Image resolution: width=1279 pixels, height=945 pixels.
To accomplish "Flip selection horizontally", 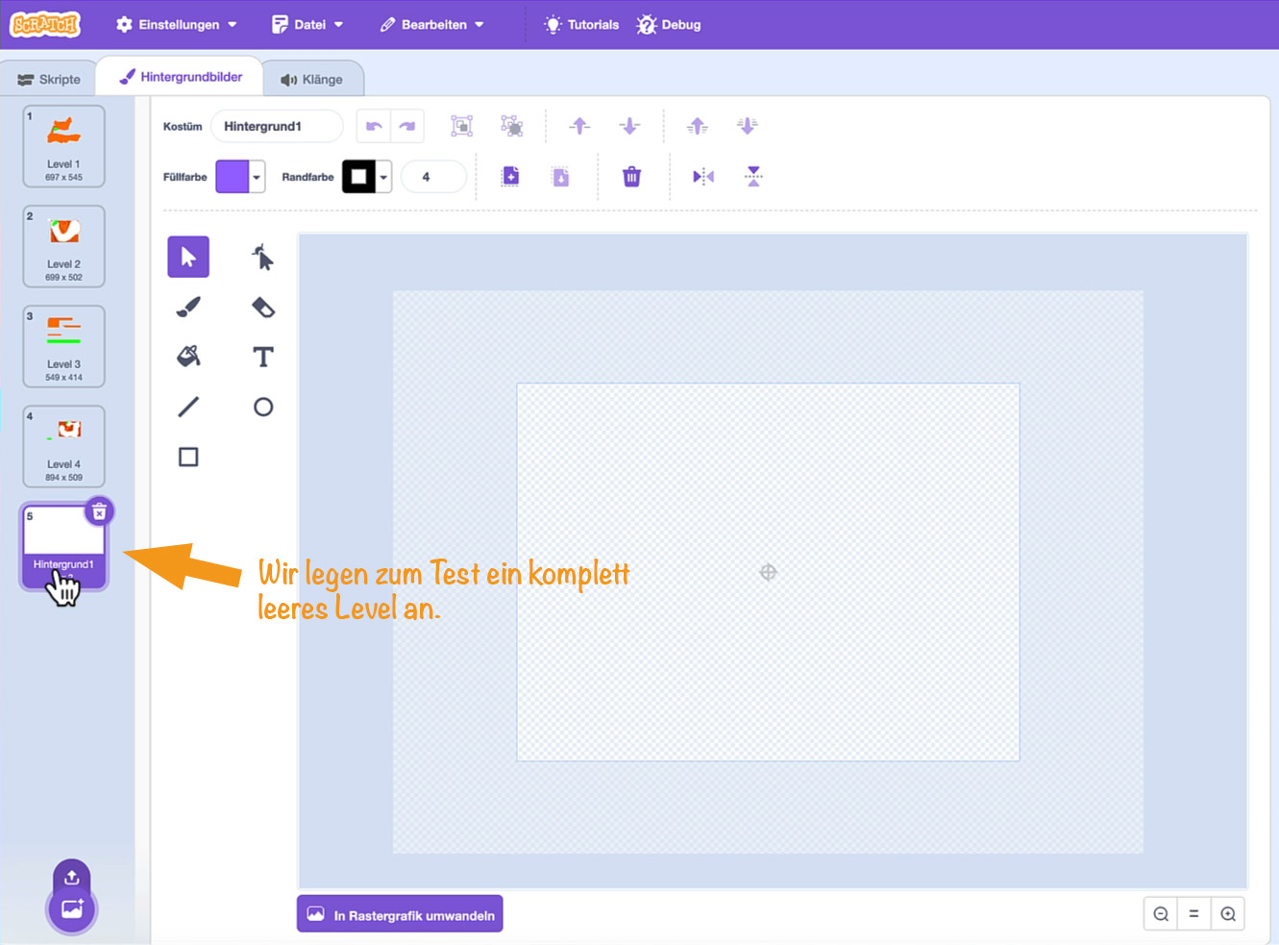I will tap(703, 177).
